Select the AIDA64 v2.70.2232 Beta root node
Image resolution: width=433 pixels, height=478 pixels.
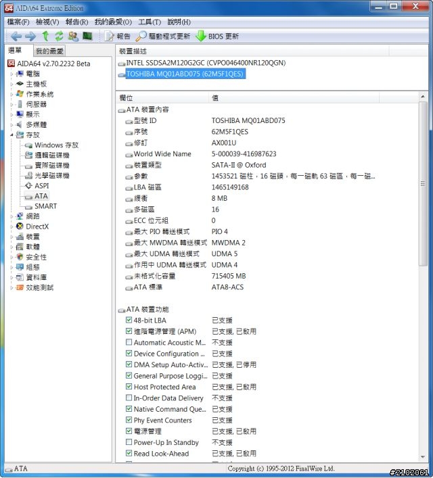point(49,64)
